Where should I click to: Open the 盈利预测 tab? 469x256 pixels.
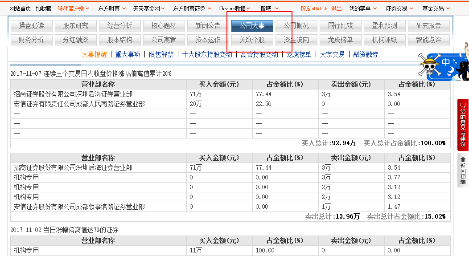click(384, 26)
